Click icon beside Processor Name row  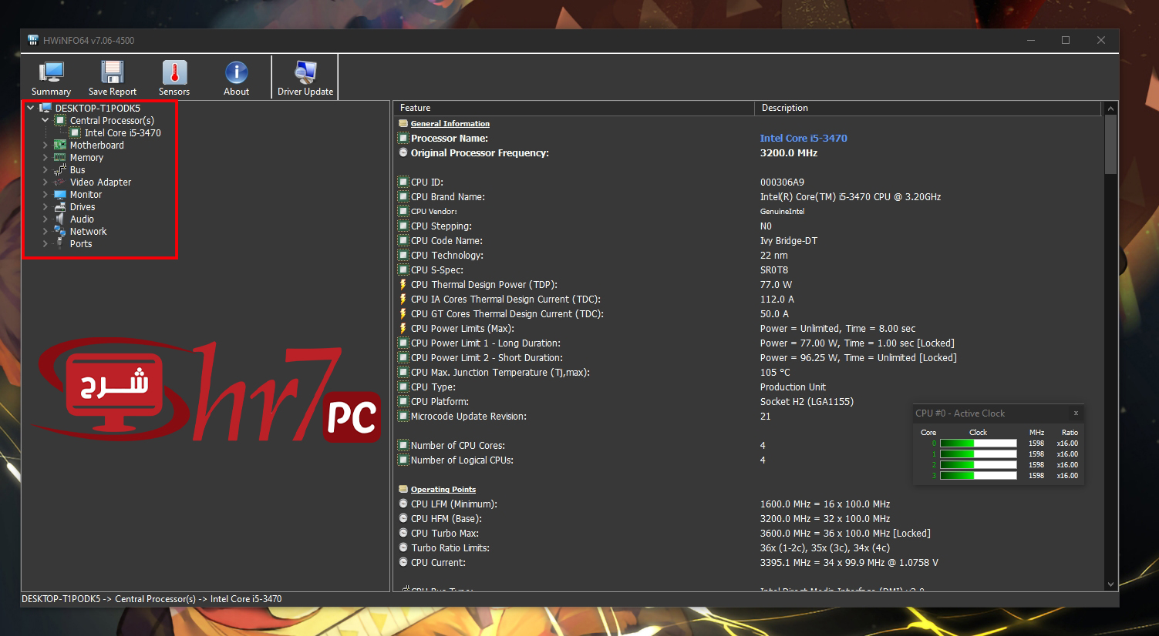coord(403,139)
